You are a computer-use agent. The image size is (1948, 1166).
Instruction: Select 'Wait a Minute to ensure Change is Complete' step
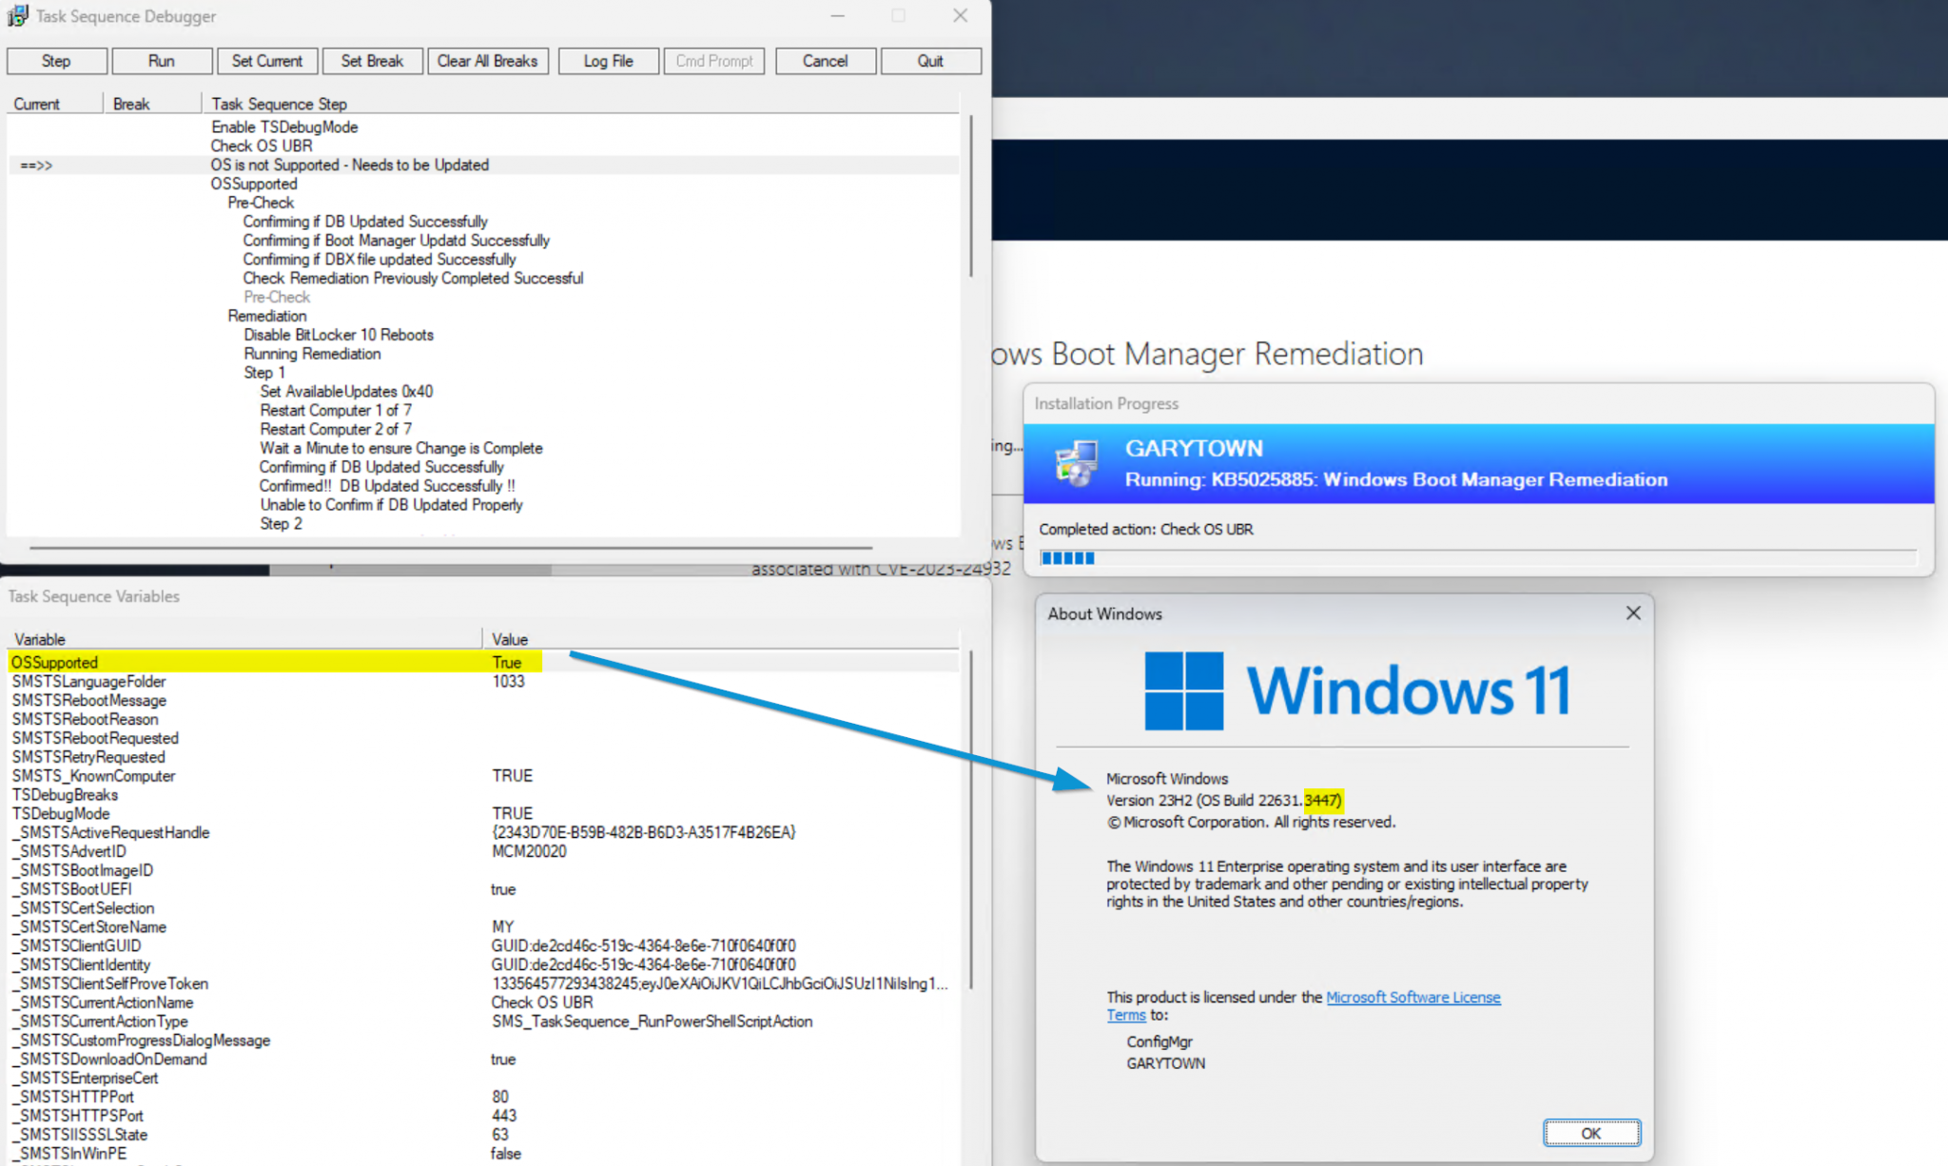click(400, 448)
